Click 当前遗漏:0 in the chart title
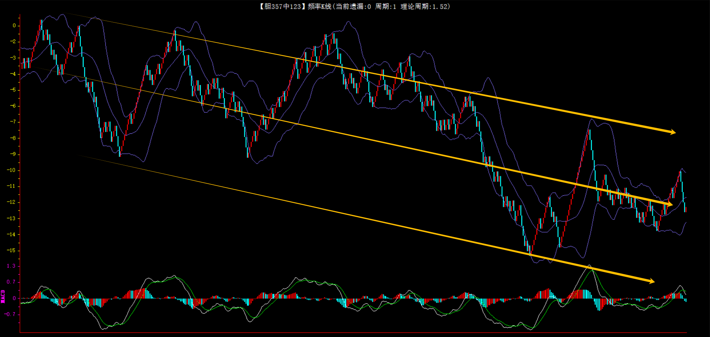This screenshot has height=337, width=710. [353, 6]
